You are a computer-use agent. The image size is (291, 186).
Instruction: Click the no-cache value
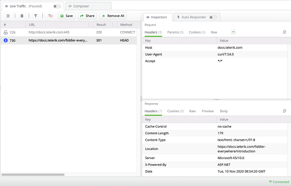click(224, 126)
